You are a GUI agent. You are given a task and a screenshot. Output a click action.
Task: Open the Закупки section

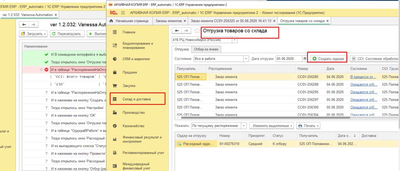[129, 86]
